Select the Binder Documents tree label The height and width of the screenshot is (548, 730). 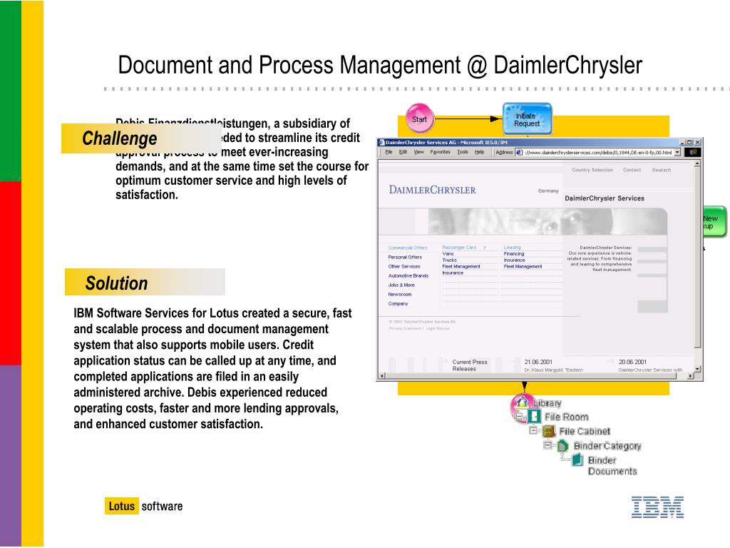pos(612,466)
